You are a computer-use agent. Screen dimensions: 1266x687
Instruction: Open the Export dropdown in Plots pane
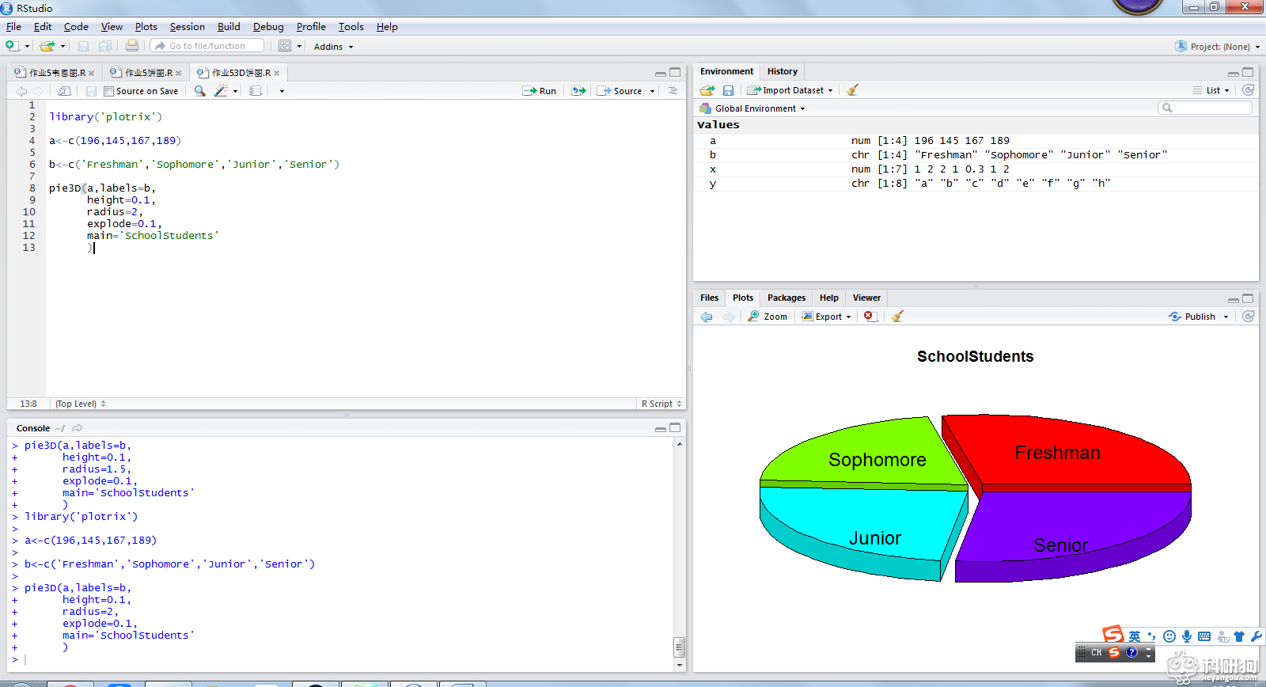(x=826, y=317)
